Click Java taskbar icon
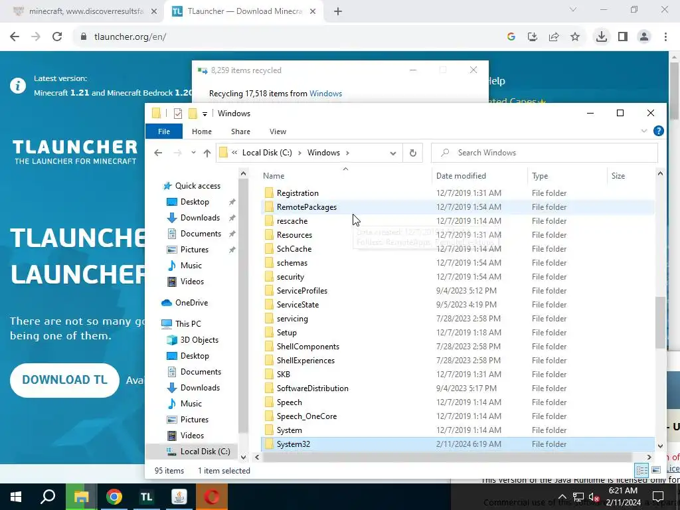 179,497
